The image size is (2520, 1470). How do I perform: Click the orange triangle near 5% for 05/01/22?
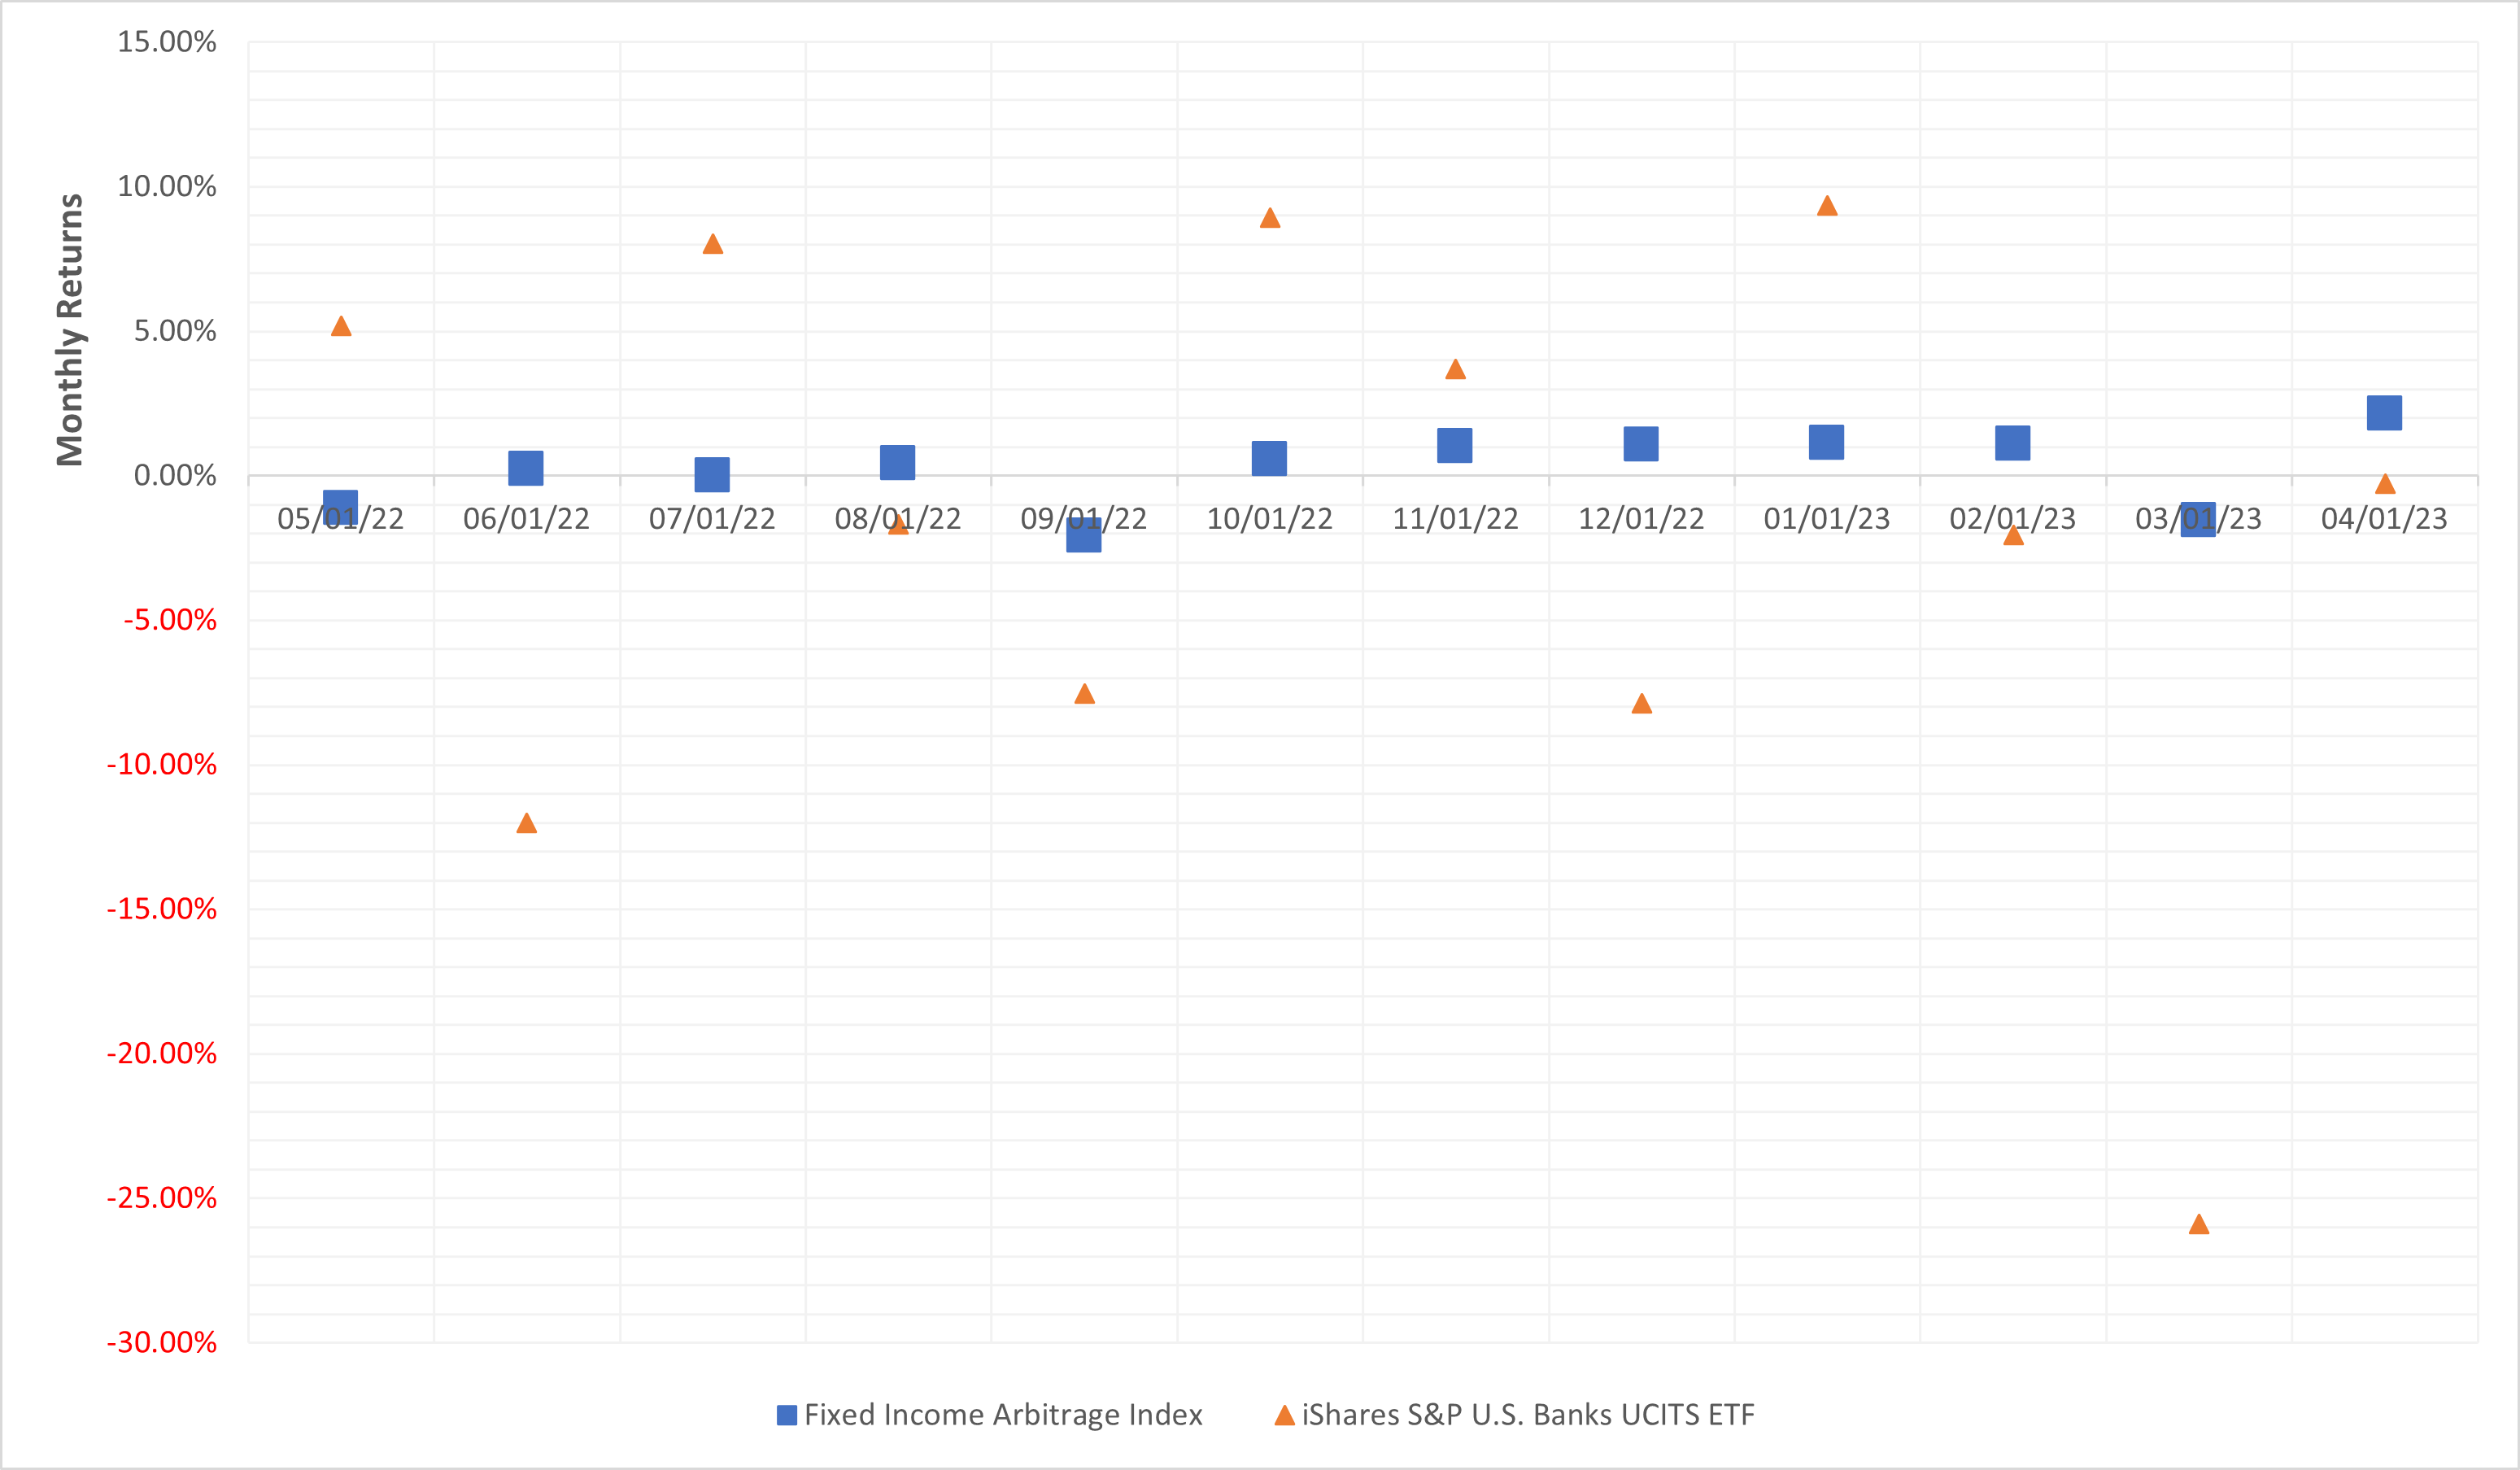pos(341,327)
